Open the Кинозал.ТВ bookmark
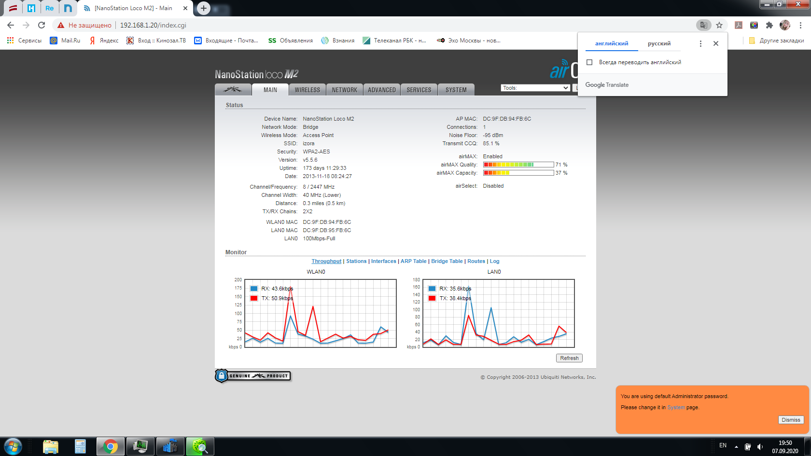Viewport: 811px width, 456px height. click(x=156, y=41)
